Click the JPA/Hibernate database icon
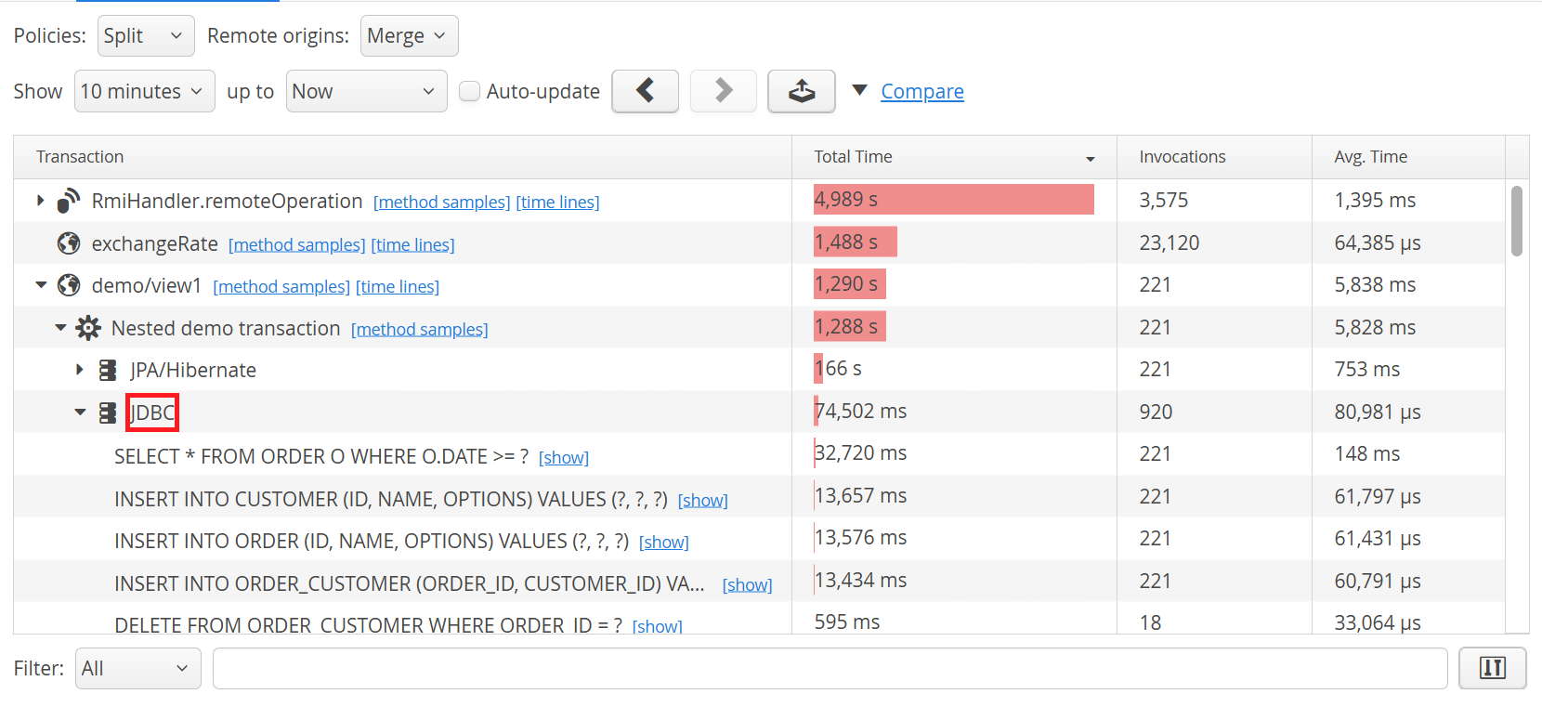The image size is (1542, 720). [108, 371]
